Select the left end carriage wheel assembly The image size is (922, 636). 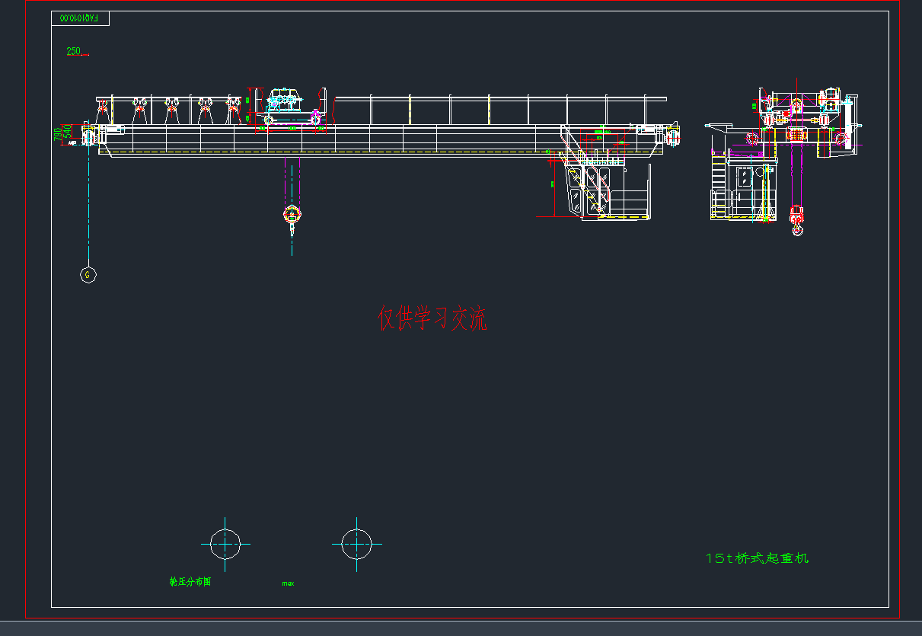point(90,137)
